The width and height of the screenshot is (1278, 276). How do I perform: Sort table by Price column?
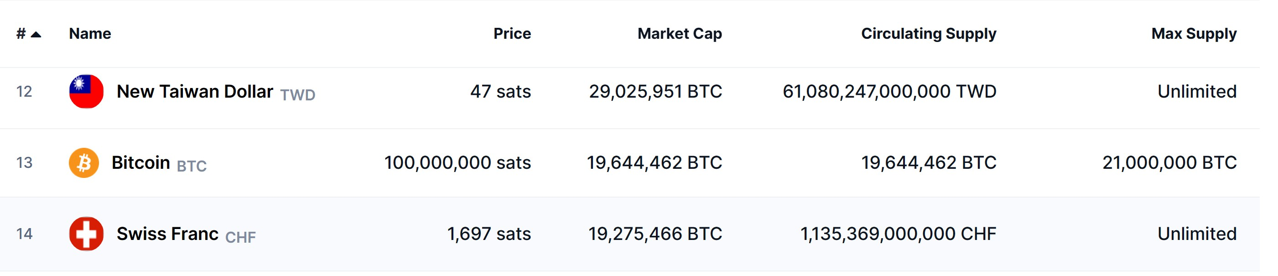pyautogui.click(x=511, y=34)
